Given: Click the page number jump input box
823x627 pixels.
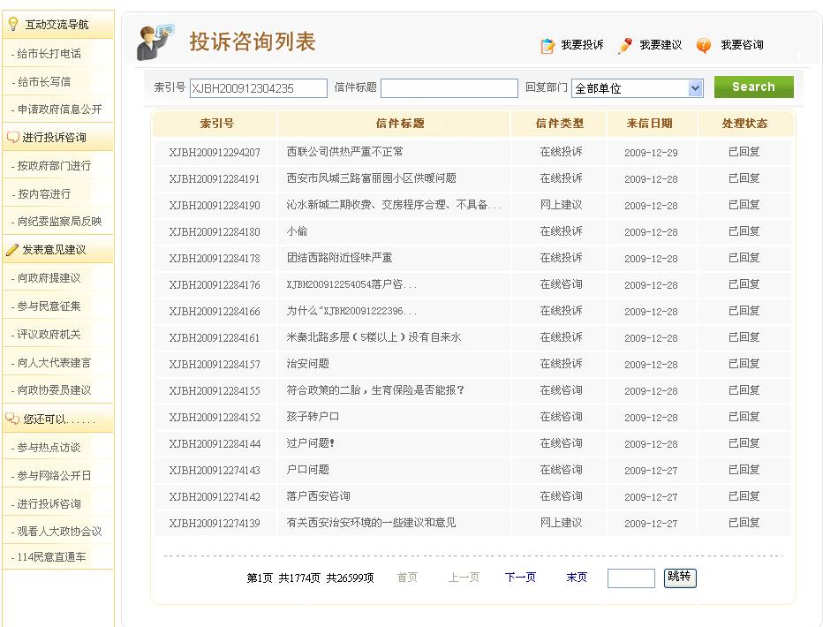Looking at the screenshot, I should [x=630, y=578].
